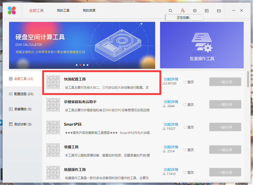Open the mail envelope icon
The width and height of the screenshot is (253, 185).
219,11
